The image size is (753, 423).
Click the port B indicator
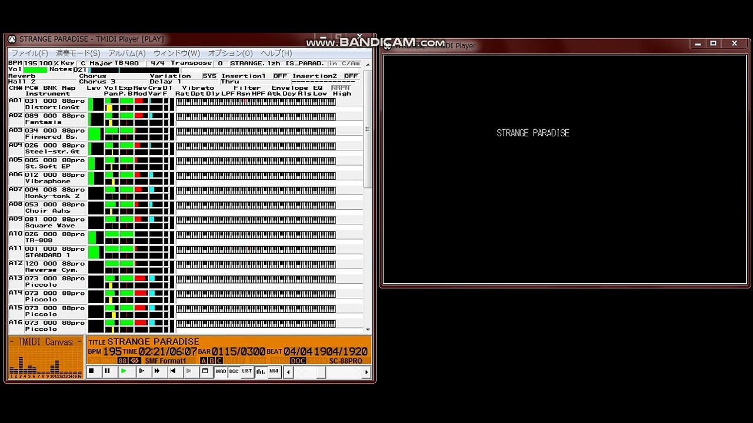[211, 361]
